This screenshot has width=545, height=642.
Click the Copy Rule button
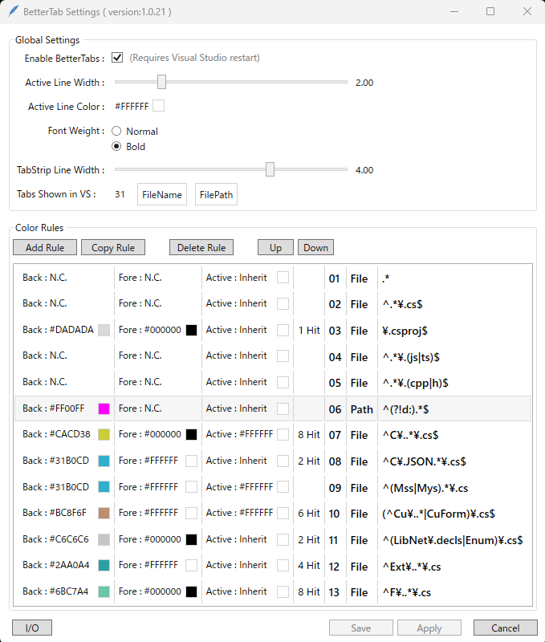(x=112, y=247)
